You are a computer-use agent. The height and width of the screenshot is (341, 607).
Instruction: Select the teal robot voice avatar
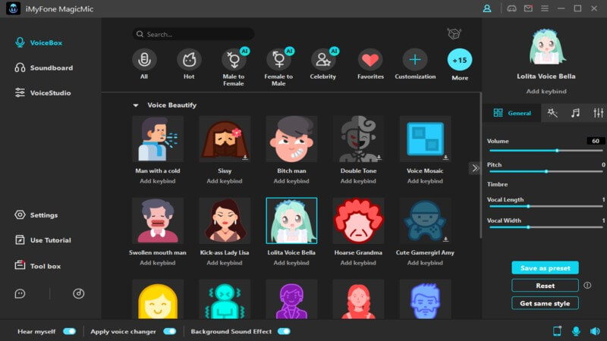[x=225, y=299]
